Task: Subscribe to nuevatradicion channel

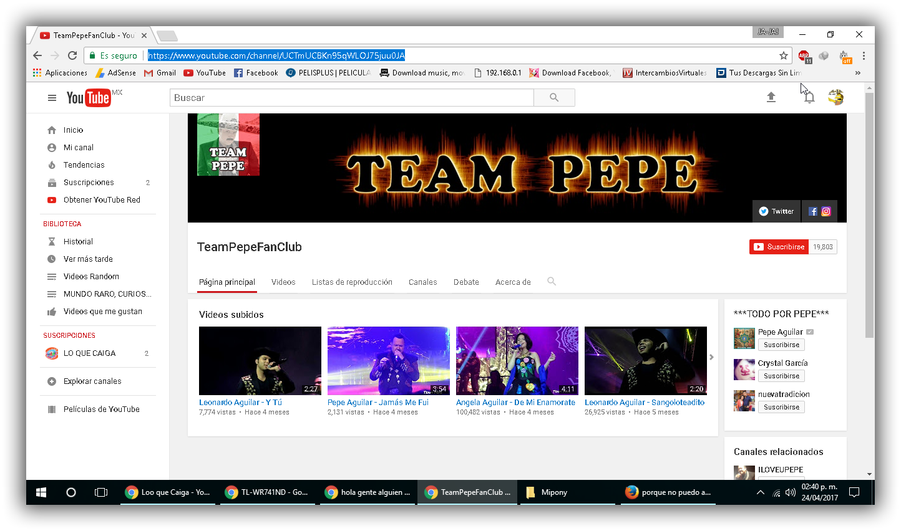Action: click(781, 407)
